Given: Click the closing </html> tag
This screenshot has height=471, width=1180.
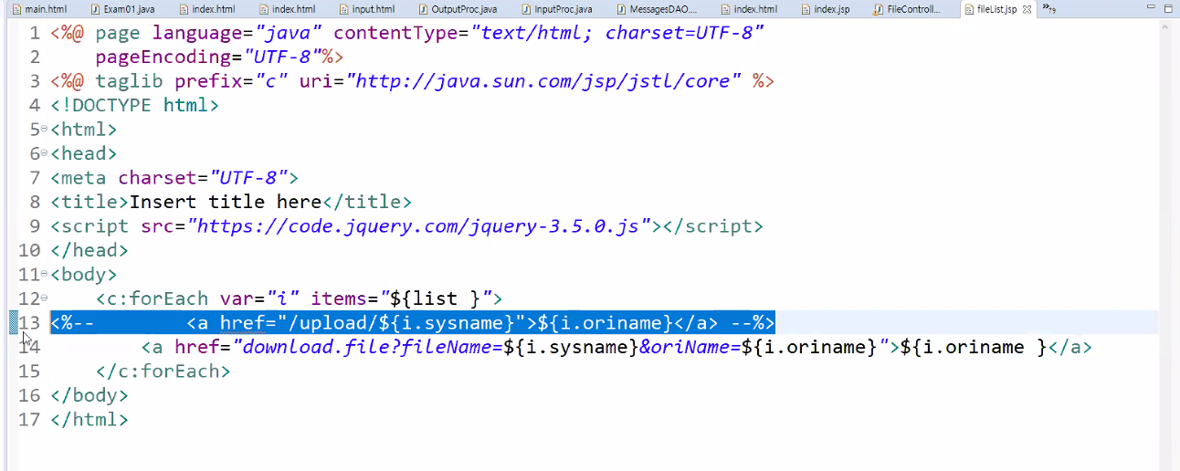Looking at the screenshot, I should click(x=90, y=419).
